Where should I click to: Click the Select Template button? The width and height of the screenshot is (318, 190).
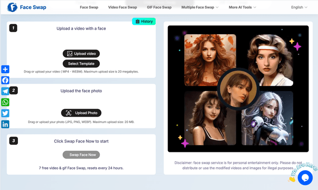pyautogui.click(x=81, y=63)
